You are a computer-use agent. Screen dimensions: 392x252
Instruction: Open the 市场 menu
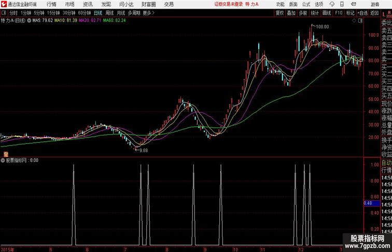pyautogui.click(x=69, y=4)
